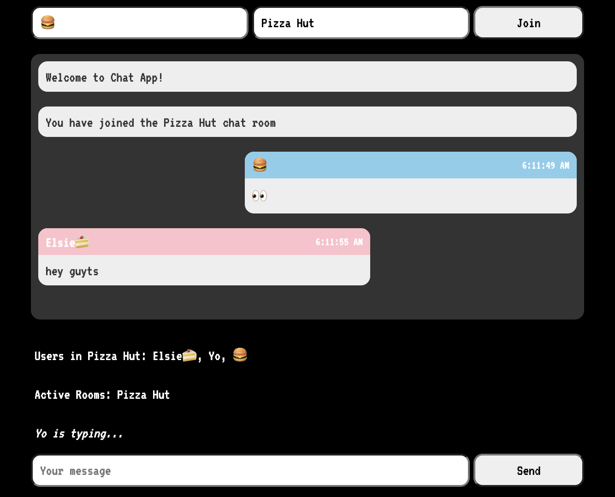Click the 'Users in Pizza Hut' heading
The image size is (615, 497).
[89, 356]
